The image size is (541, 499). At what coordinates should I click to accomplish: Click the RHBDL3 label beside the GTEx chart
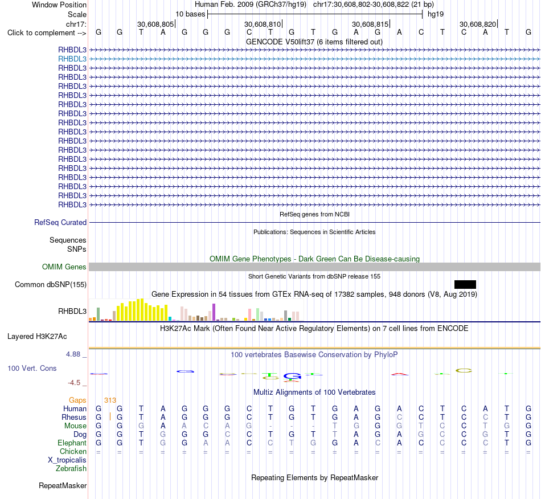[x=72, y=311]
